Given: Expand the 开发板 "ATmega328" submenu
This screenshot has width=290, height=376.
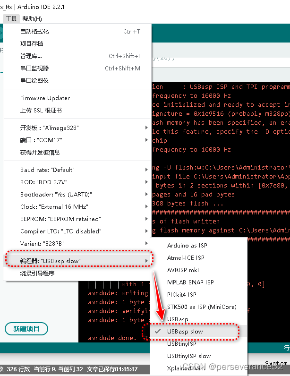Looking at the screenshot, I should [x=77, y=128].
